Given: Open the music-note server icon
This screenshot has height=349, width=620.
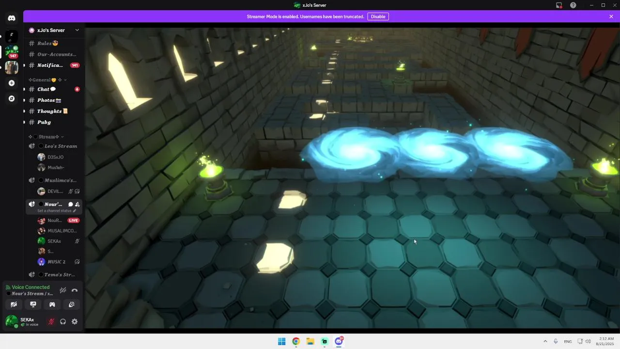Looking at the screenshot, I should coord(12,36).
